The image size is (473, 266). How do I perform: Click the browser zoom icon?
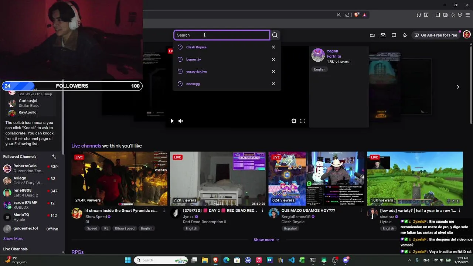point(339,15)
